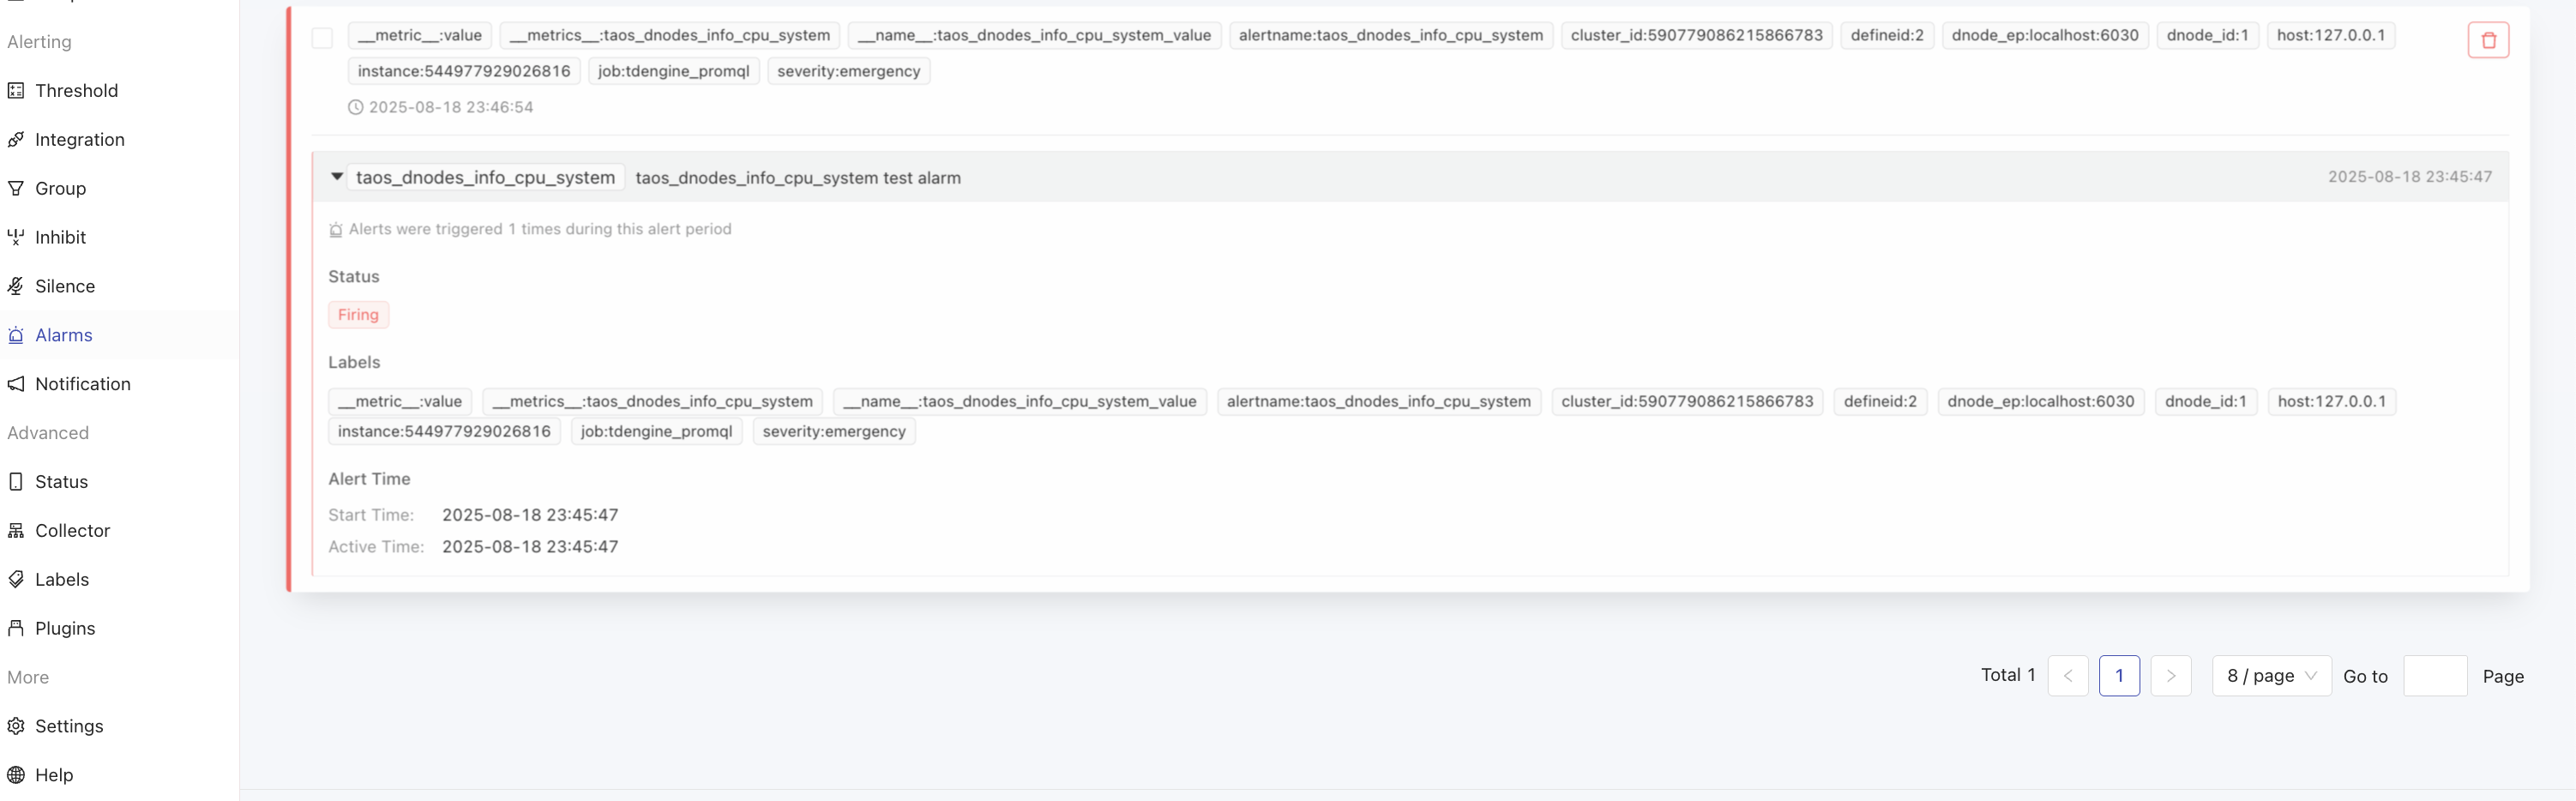Click the Integration plug icon
Screen dimensions: 2576x801
click(x=16, y=140)
